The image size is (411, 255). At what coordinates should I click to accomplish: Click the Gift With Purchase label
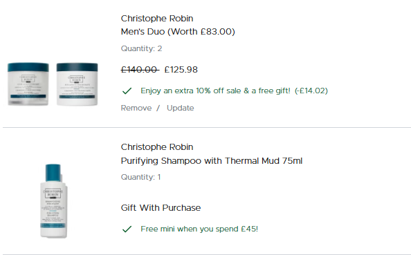click(x=161, y=208)
